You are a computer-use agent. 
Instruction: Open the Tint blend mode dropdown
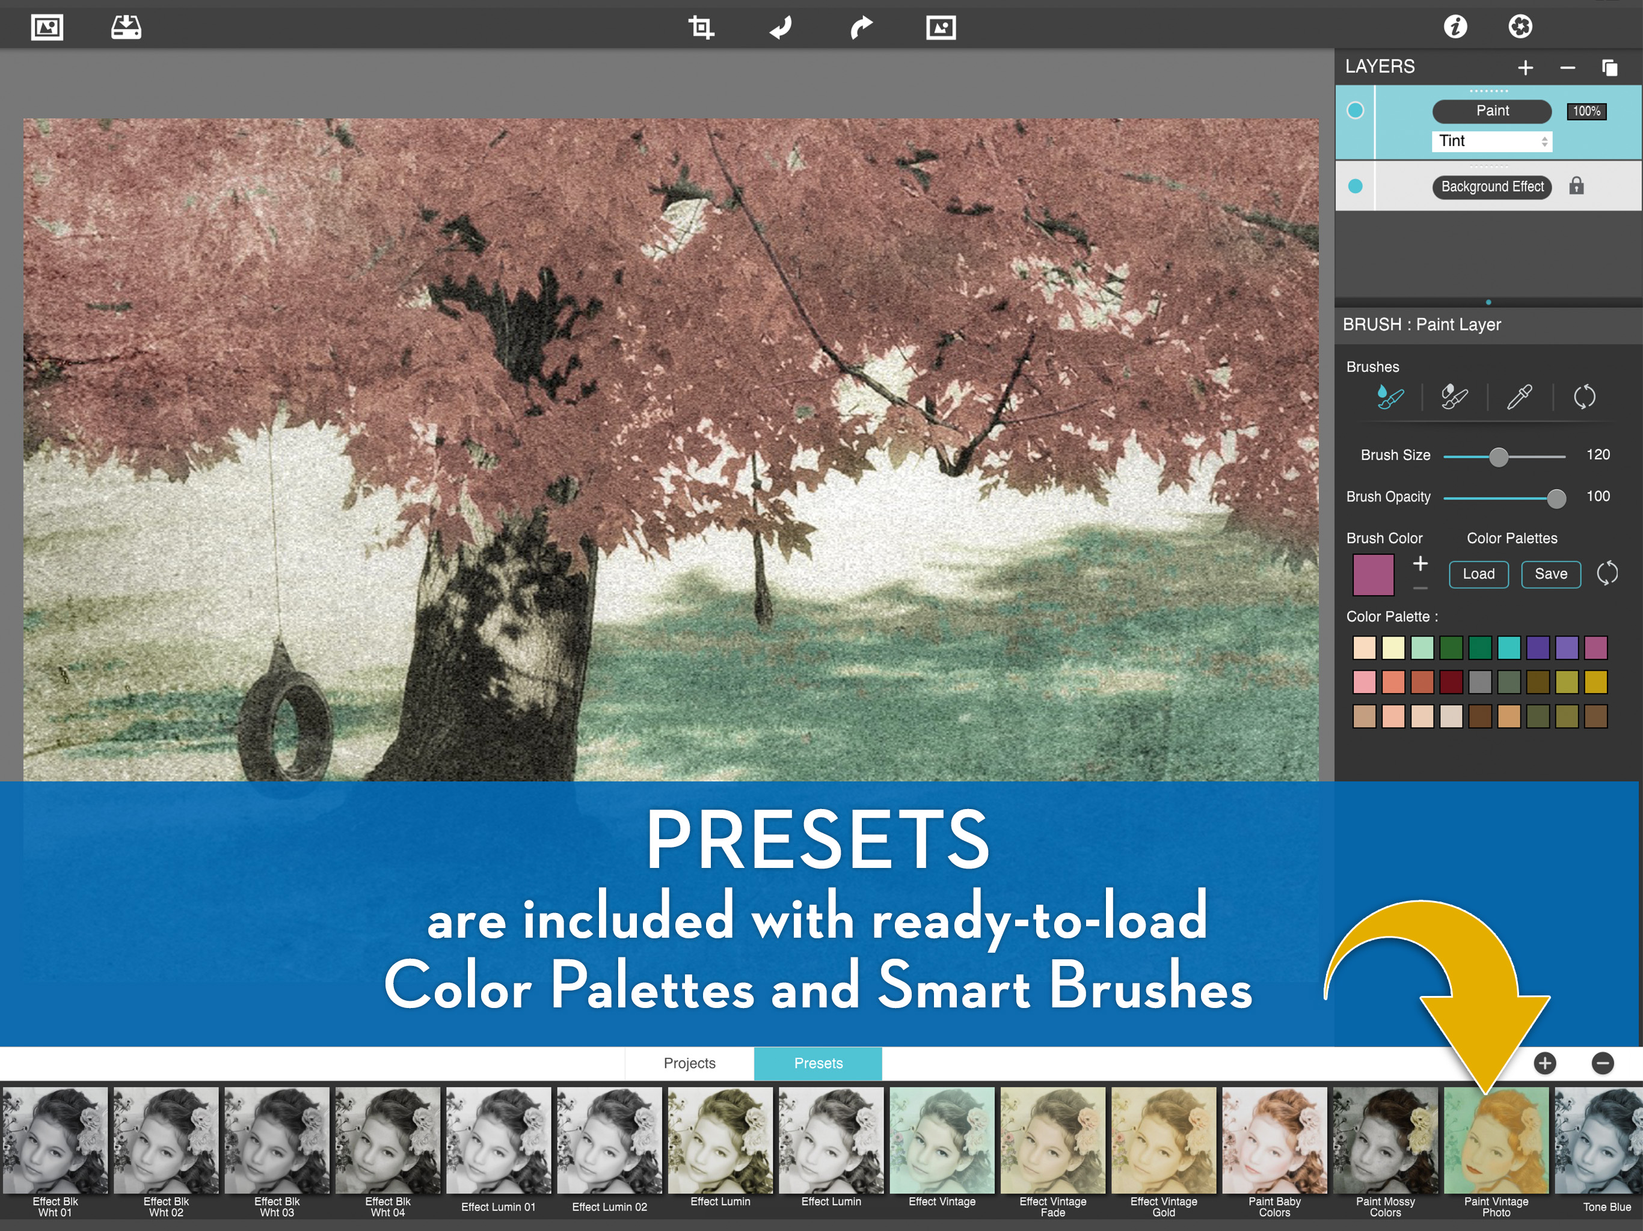click(1491, 141)
